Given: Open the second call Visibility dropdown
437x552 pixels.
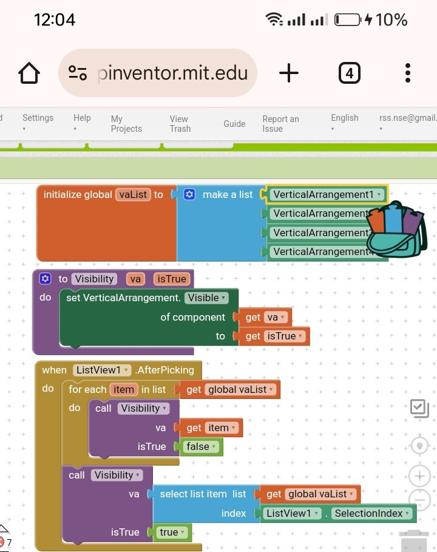Looking at the screenshot, I should pyautogui.click(x=117, y=475).
